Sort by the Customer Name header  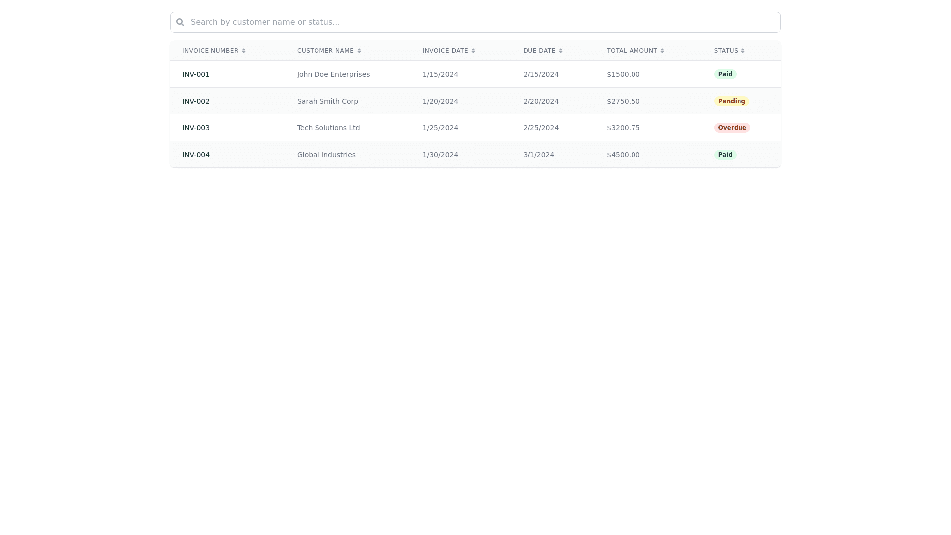pos(325,51)
